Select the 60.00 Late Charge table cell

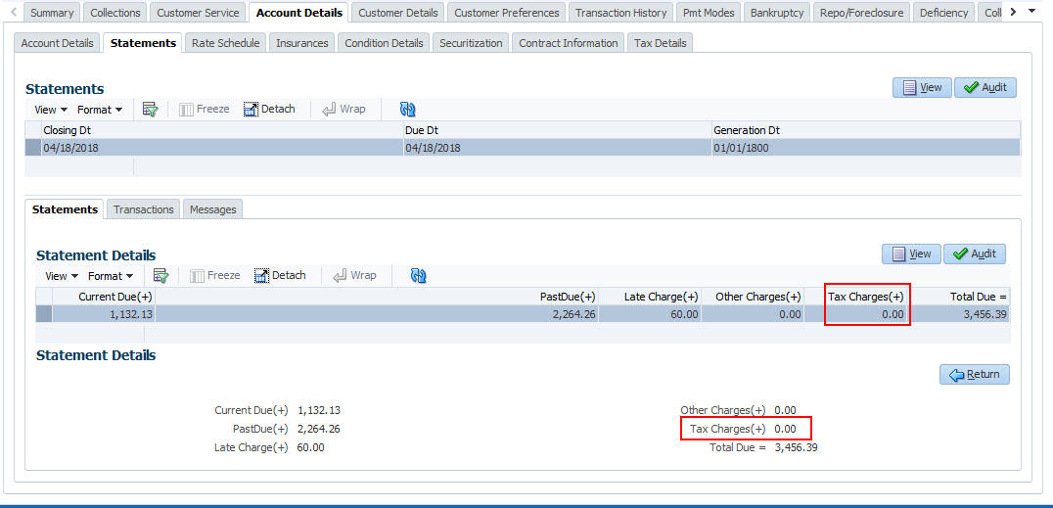(x=650, y=314)
